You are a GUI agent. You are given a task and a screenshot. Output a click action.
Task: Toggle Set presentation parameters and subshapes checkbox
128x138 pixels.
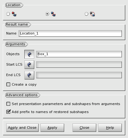coord(8,104)
